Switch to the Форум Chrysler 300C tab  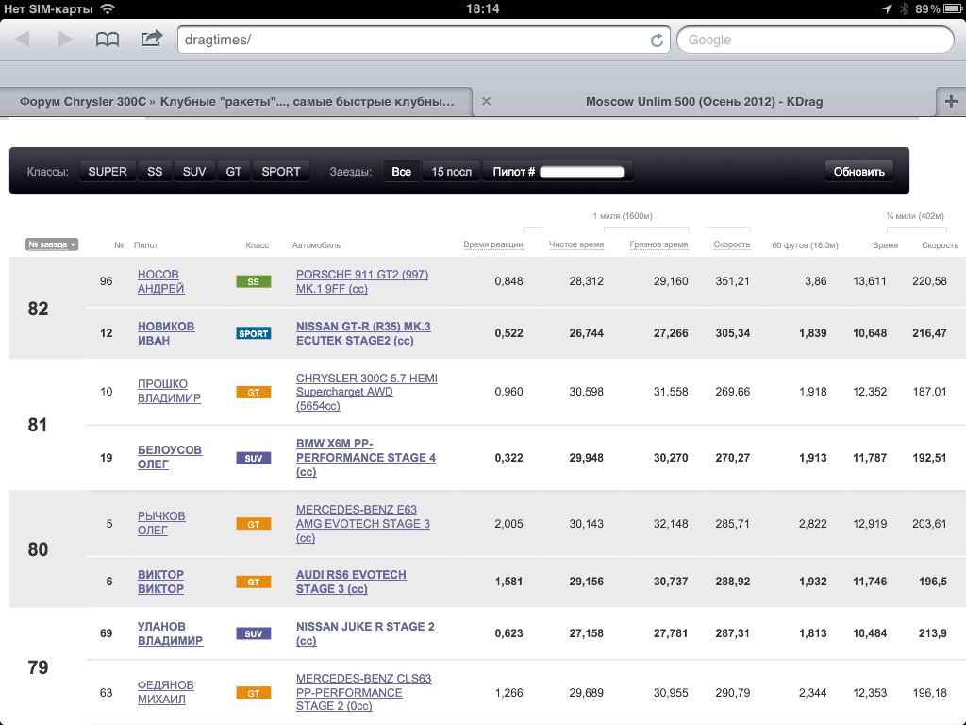click(x=237, y=102)
